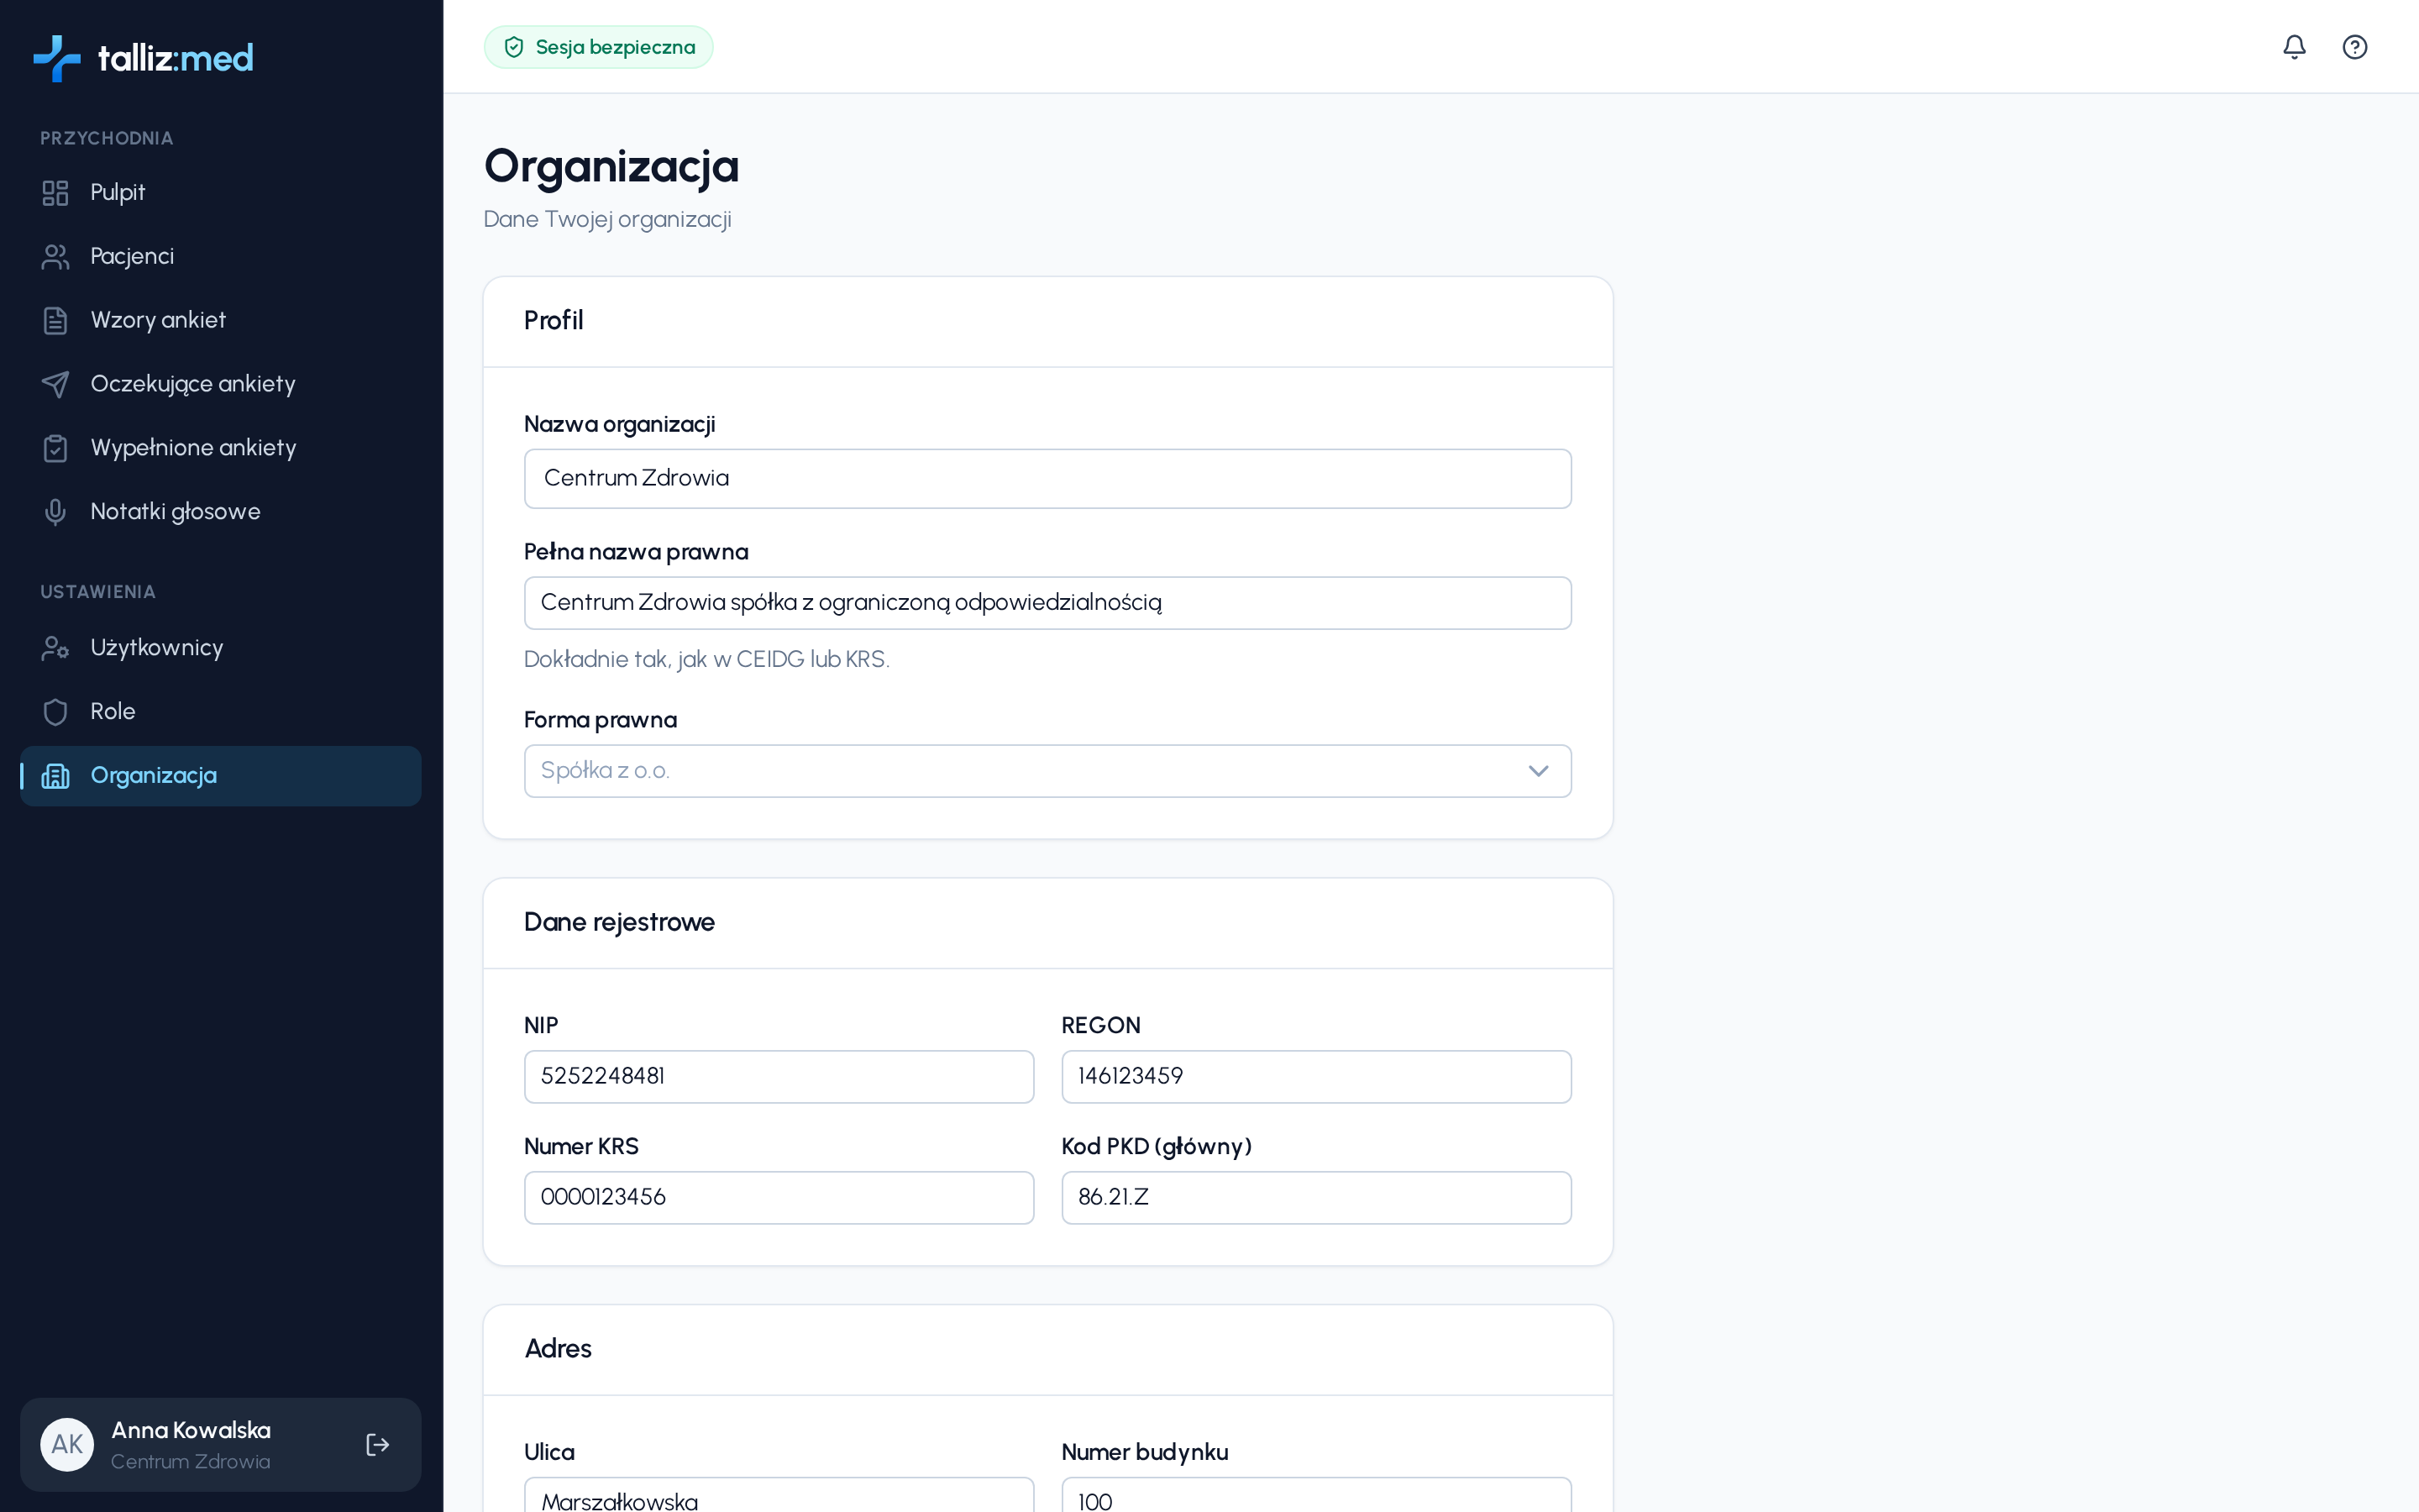Click the talliz:med logo icon
Screen dimensions: 2419x1512
tap(56, 58)
